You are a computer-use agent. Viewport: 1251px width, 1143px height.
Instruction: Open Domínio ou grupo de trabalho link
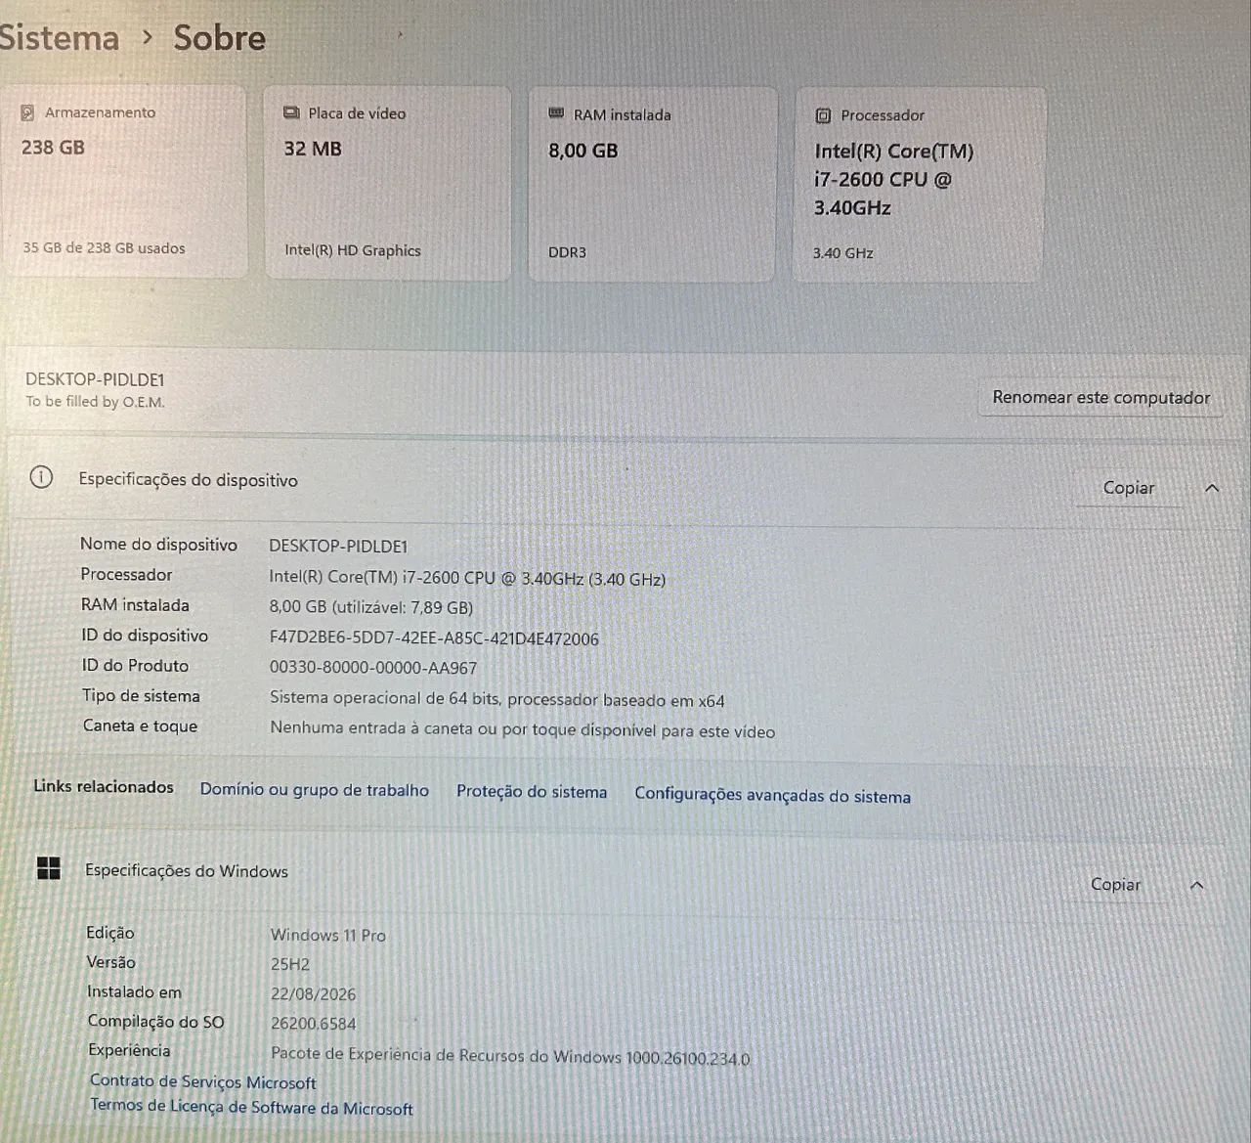click(x=314, y=790)
